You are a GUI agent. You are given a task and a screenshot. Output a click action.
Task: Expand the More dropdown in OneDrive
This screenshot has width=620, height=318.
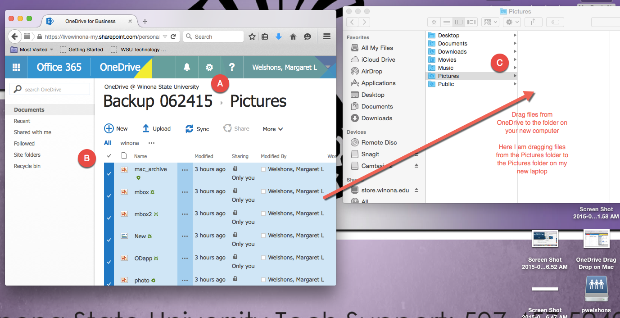pyautogui.click(x=273, y=129)
